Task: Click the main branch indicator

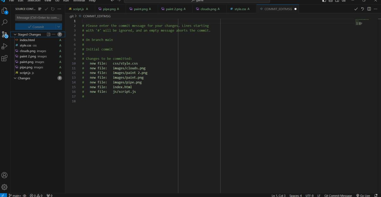Action: [15, 195]
